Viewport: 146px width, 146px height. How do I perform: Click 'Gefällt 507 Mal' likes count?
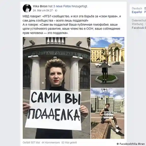31,142
